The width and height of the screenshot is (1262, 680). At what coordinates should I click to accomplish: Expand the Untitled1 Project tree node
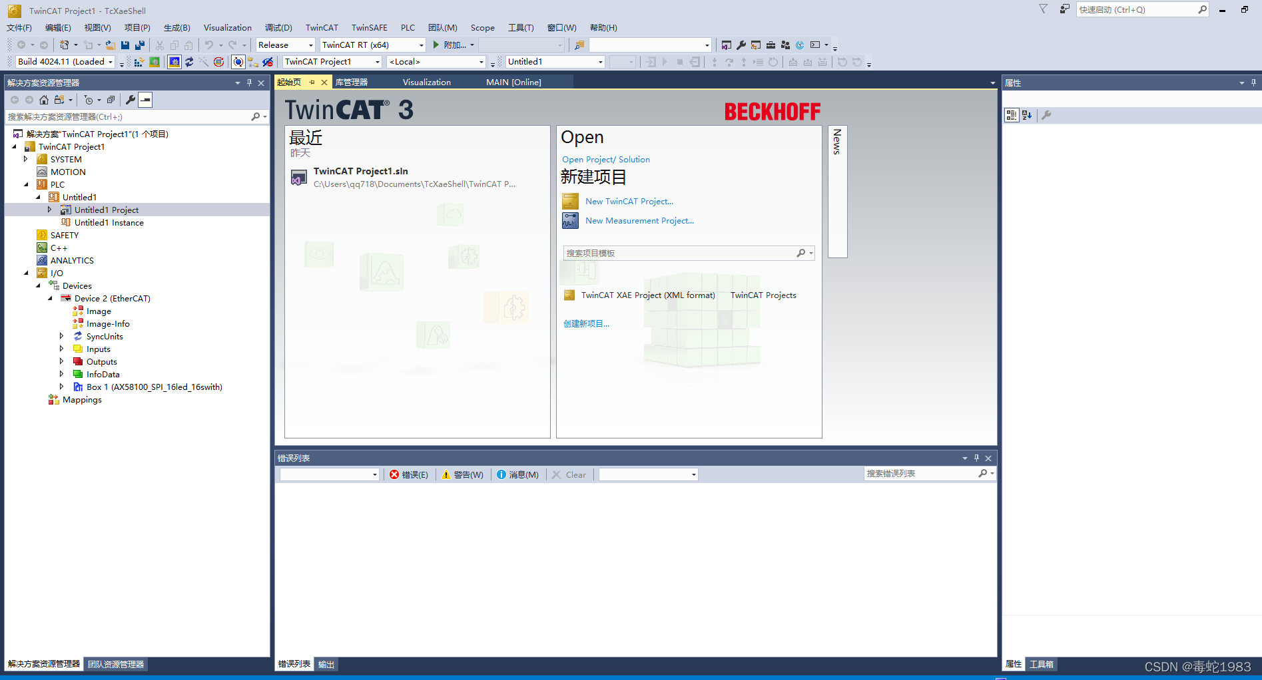[49, 210]
